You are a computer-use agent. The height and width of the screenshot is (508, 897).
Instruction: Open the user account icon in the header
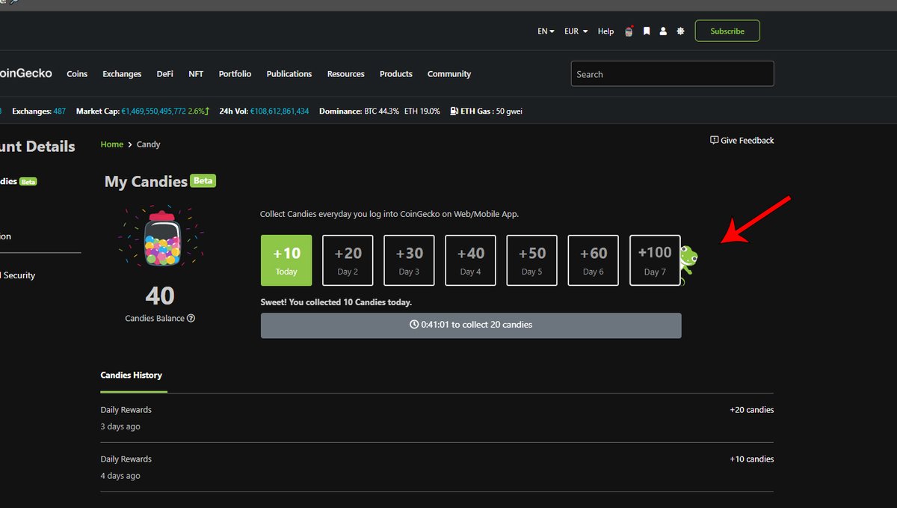tap(663, 31)
